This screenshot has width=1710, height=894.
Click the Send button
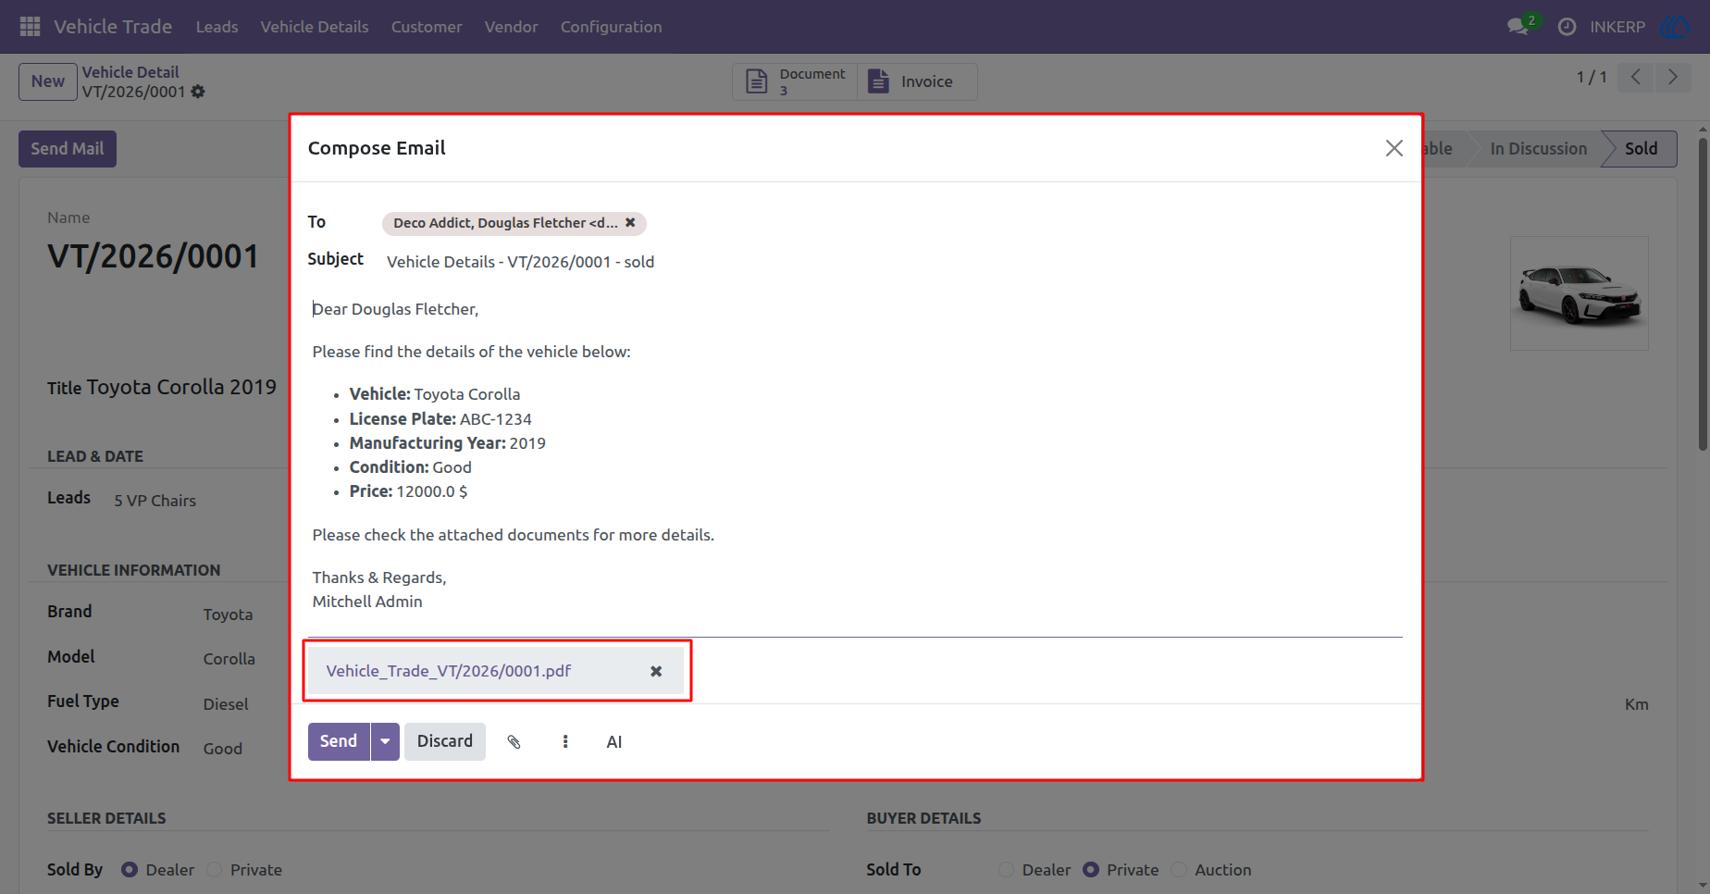coord(339,741)
